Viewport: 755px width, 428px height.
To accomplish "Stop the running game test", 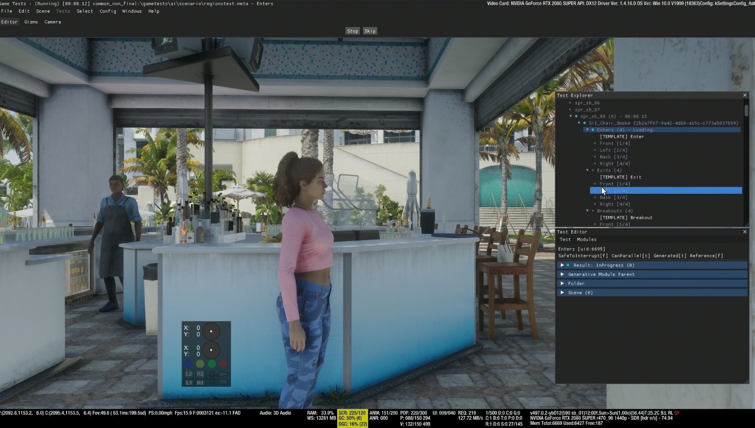I will click(352, 31).
